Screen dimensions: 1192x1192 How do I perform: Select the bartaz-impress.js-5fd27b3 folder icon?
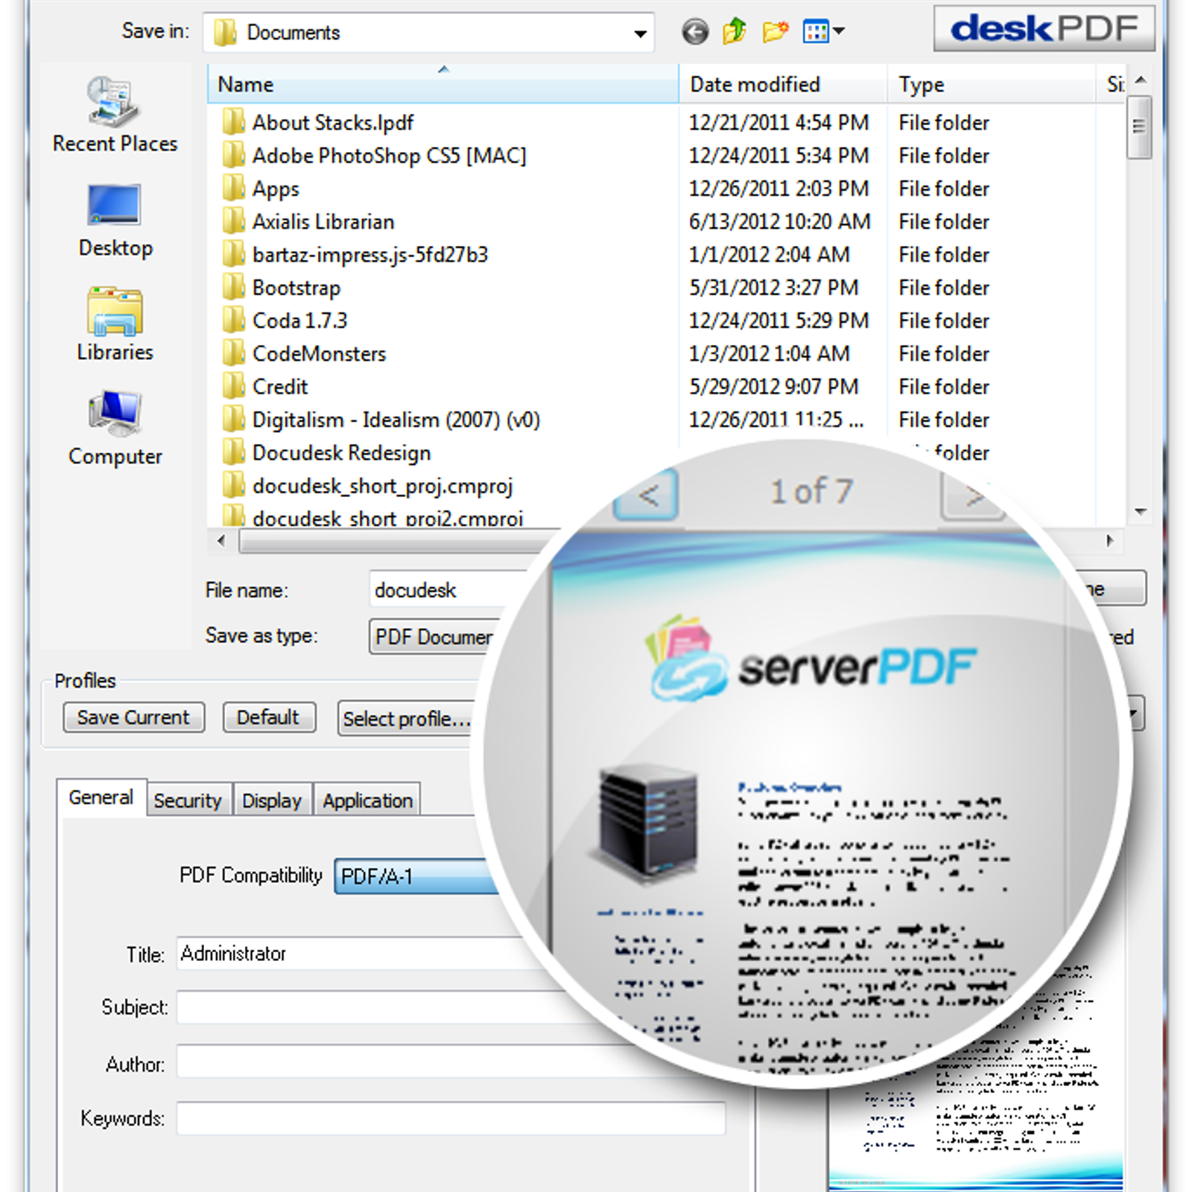pyautogui.click(x=233, y=254)
